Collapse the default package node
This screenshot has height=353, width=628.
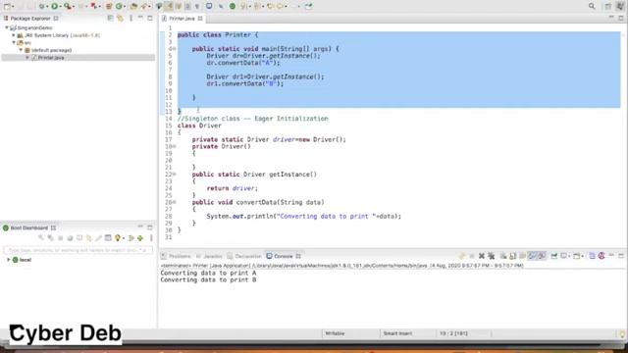pyautogui.click(x=21, y=50)
